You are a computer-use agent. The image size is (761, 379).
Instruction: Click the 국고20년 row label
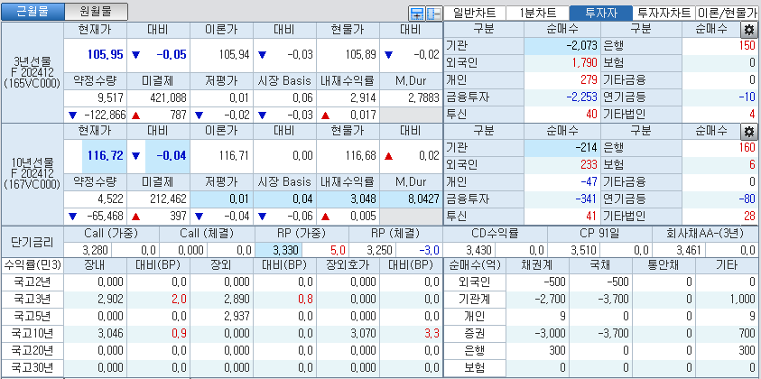pos(32,350)
